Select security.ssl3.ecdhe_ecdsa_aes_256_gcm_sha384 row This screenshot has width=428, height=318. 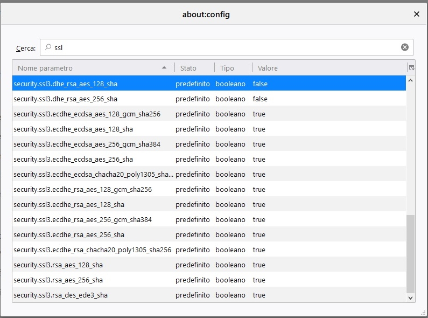tap(209, 144)
